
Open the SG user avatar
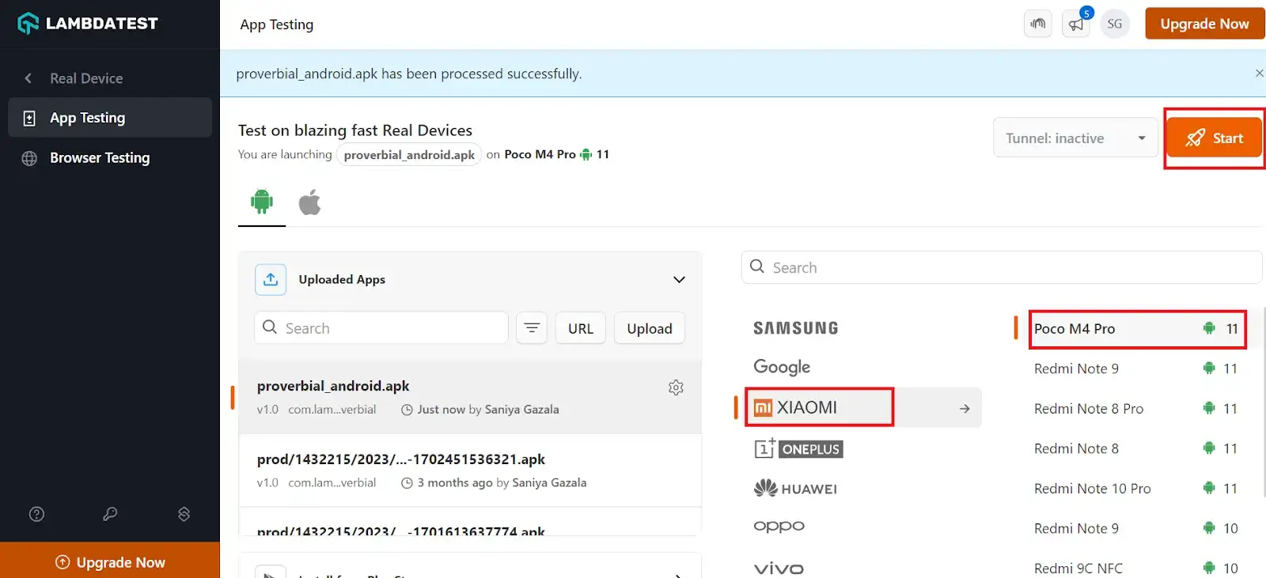pyautogui.click(x=1114, y=24)
